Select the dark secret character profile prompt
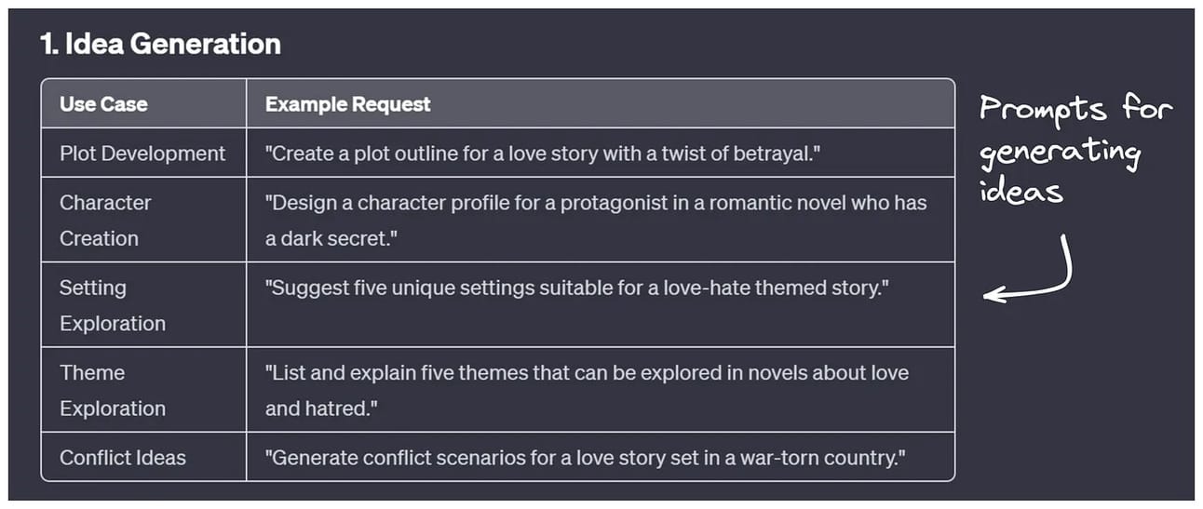This screenshot has width=1203, height=509. click(x=596, y=220)
